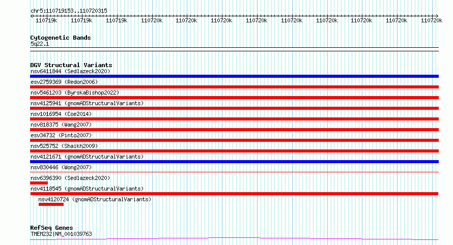Click the DGV Structural Variants track title
The image size is (453, 245).
coord(71,65)
